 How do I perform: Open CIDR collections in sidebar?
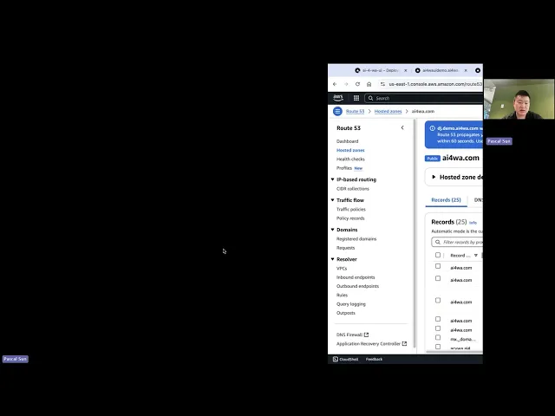point(353,189)
